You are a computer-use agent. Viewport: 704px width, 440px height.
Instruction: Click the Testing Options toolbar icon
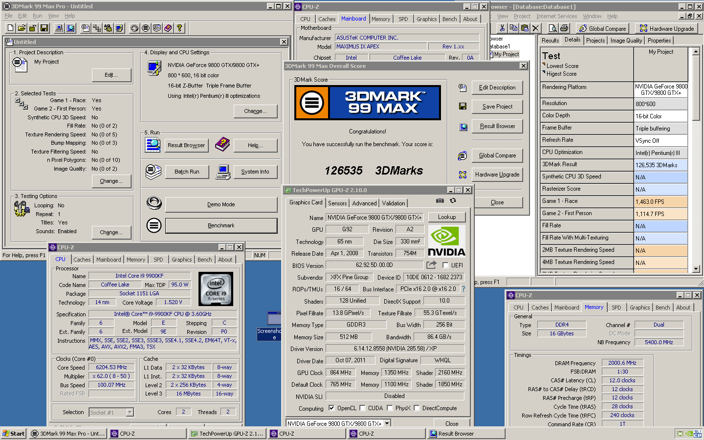[108, 28]
